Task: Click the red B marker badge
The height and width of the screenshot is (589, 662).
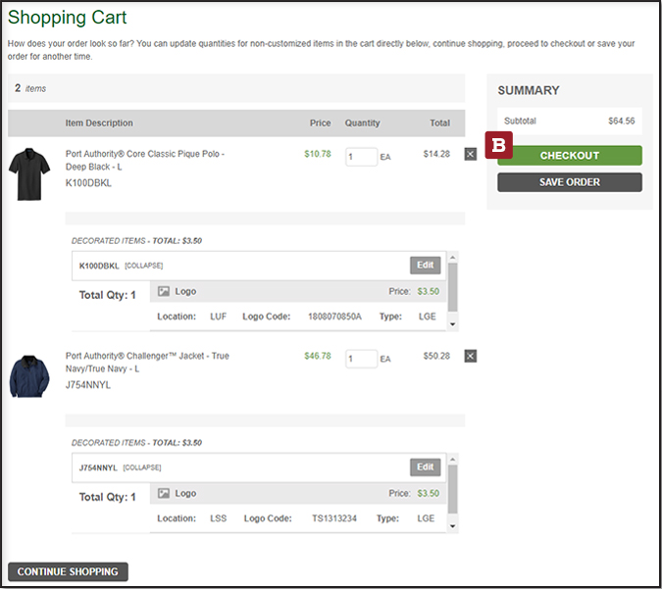Action: 498,145
